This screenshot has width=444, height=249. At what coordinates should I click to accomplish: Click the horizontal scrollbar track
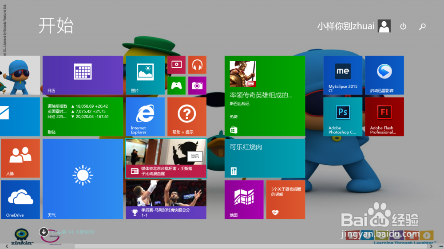pyautogui.click(x=250, y=246)
